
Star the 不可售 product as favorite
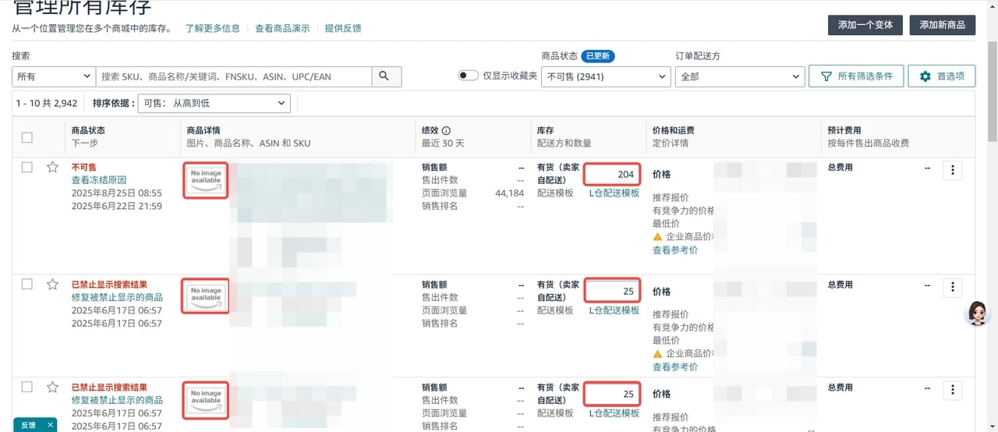tap(52, 167)
